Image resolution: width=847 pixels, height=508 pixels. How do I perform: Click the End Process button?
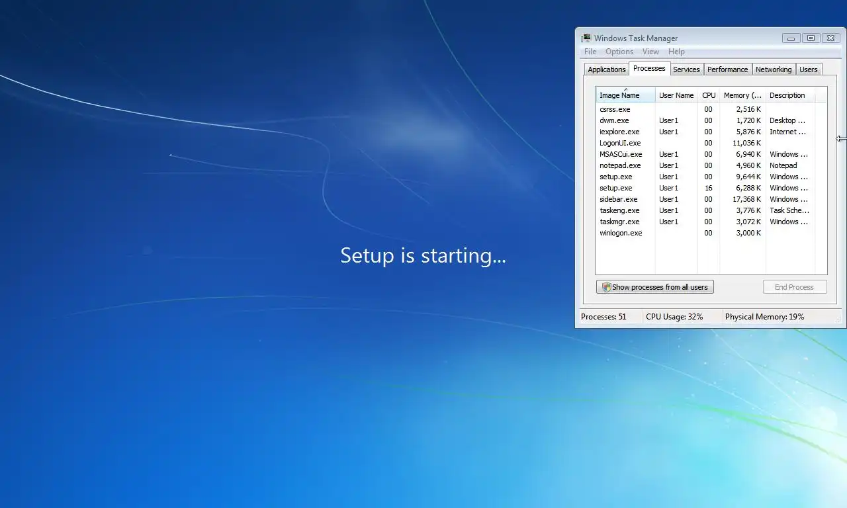pos(794,287)
